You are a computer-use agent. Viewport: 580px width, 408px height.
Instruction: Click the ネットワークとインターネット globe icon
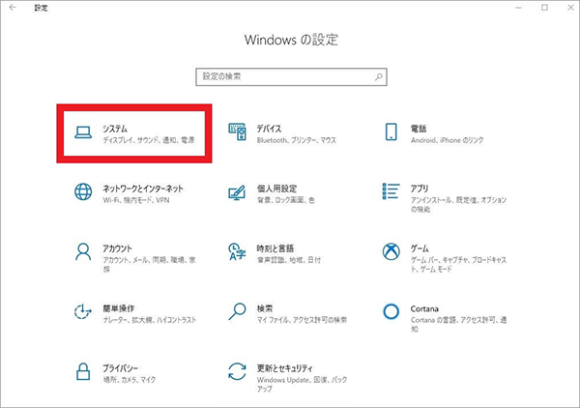pos(83,191)
